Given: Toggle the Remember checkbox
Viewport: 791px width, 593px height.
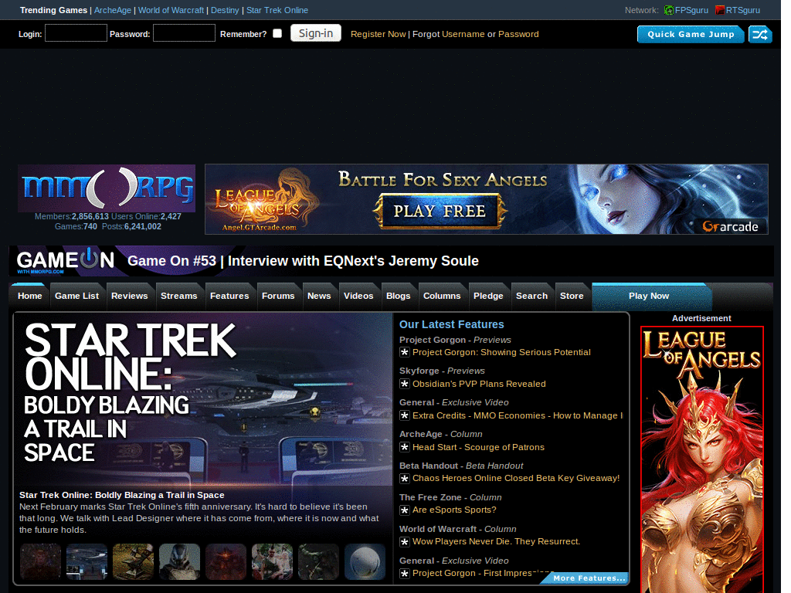Looking at the screenshot, I should click(x=277, y=33).
